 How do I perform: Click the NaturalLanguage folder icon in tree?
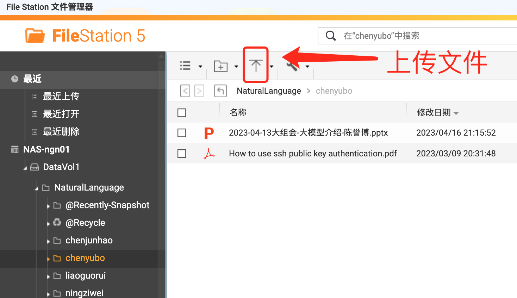click(x=46, y=188)
